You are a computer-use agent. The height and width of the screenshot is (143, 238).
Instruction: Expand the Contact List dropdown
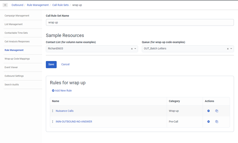pos(135,49)
